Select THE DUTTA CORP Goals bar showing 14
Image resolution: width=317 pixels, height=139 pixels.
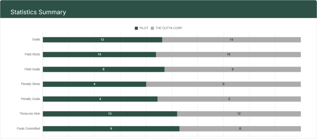pyautogui.click(x=231, y=40)
